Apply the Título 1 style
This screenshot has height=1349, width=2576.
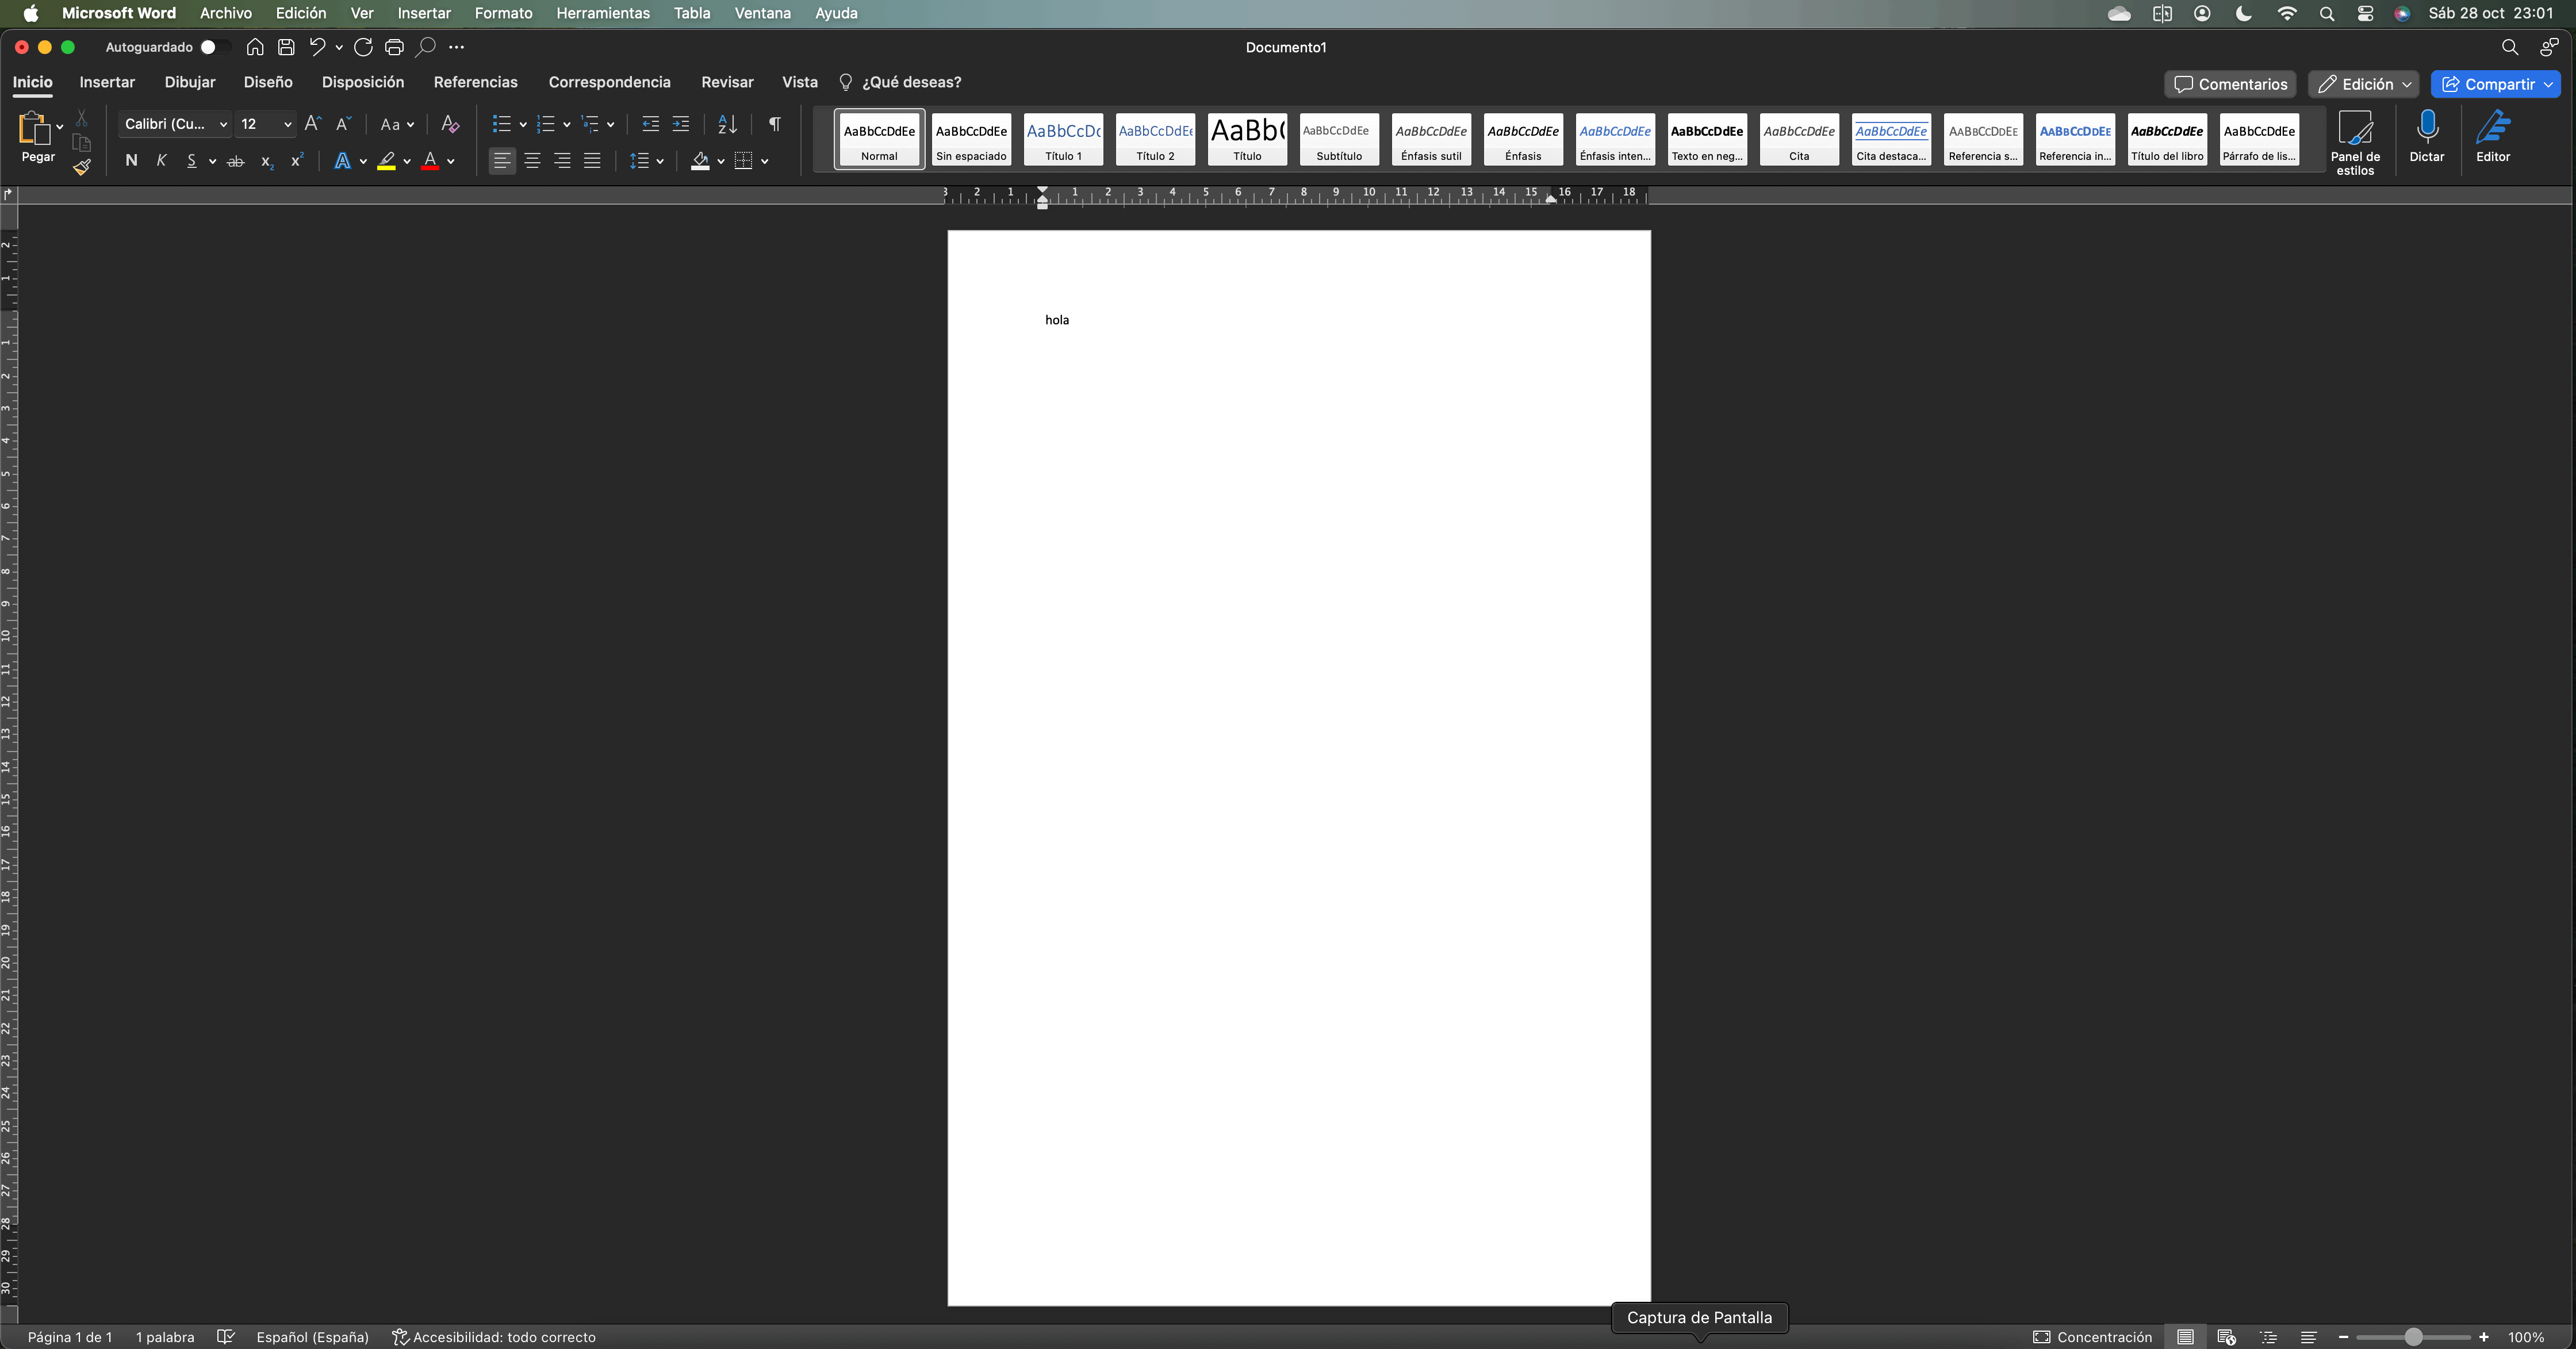pos(1063,138)
